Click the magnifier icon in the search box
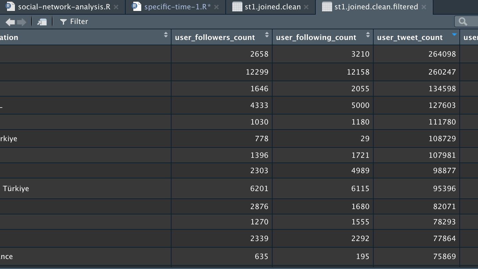Viewport: 478px width, 269px height. tap(463, 22)
